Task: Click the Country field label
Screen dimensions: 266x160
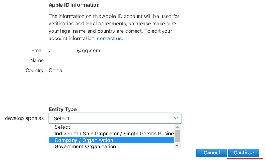Action: [35, 70]
